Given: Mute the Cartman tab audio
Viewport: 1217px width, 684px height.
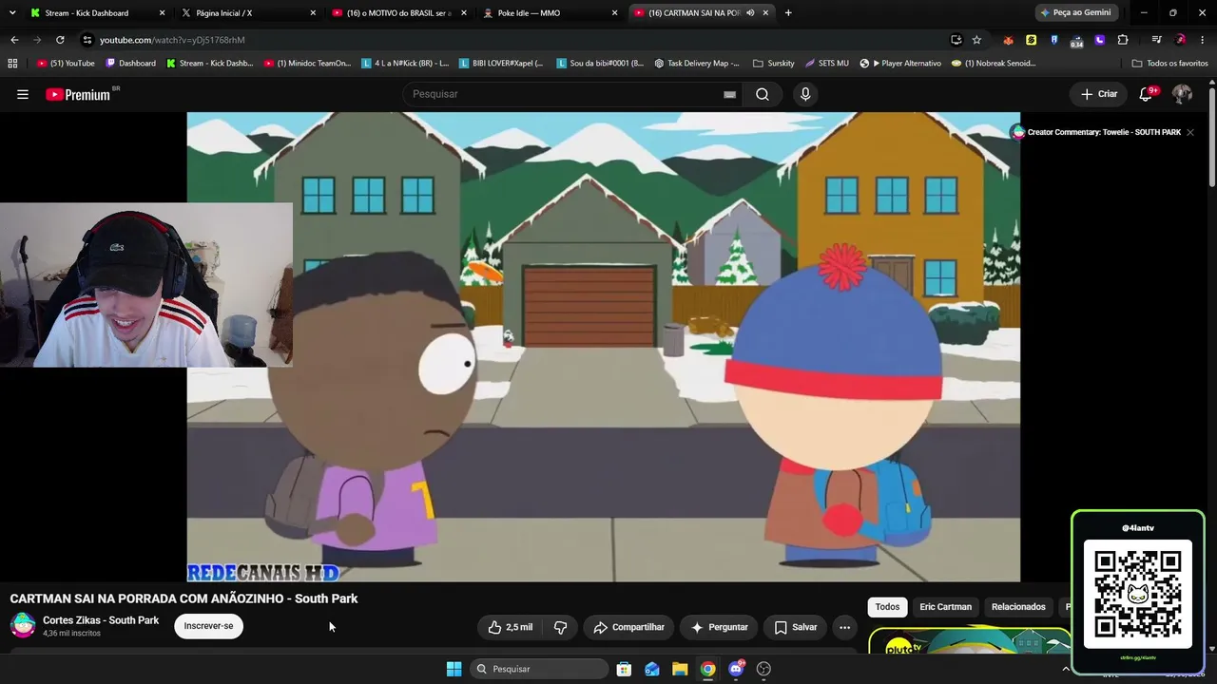Looking at the screenshot, I should [750, 13].
